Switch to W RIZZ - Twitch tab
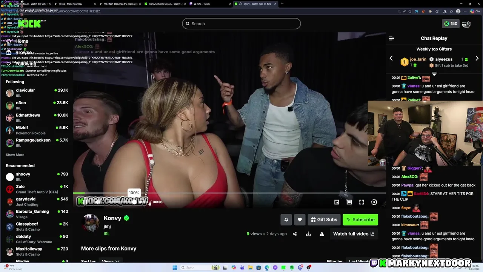This screenshot has height=272, width=483. pos(209,4)
